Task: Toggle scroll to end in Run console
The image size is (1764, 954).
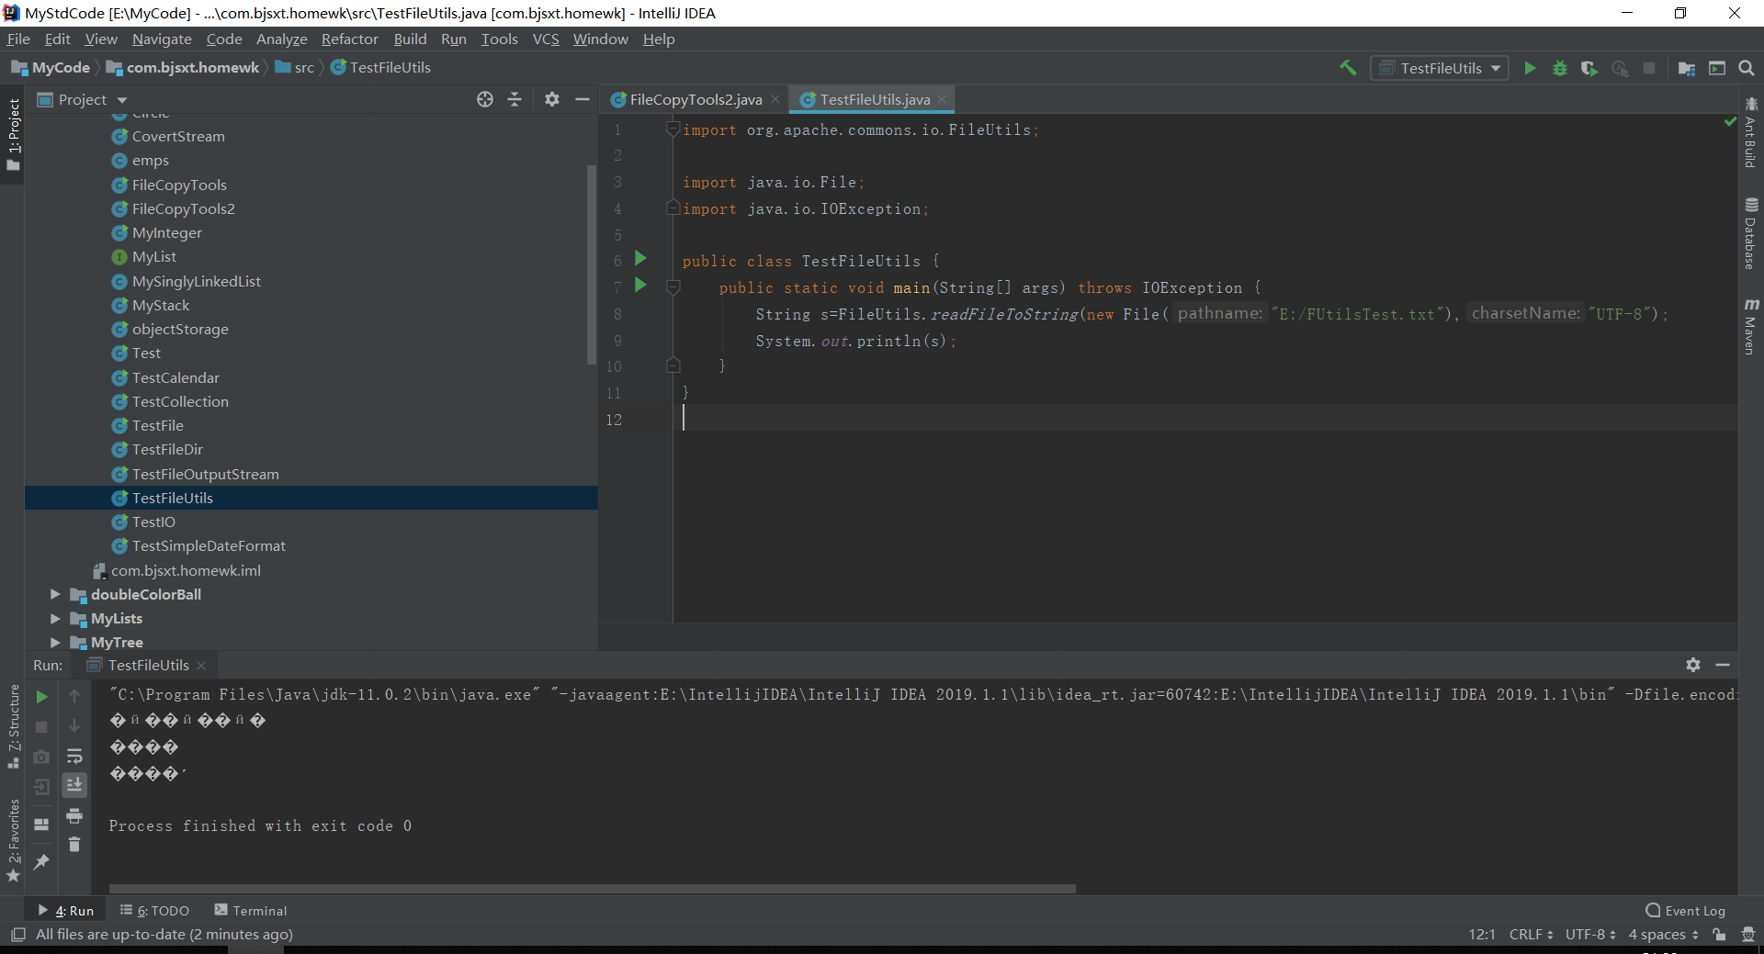Action: coord(74,785)
